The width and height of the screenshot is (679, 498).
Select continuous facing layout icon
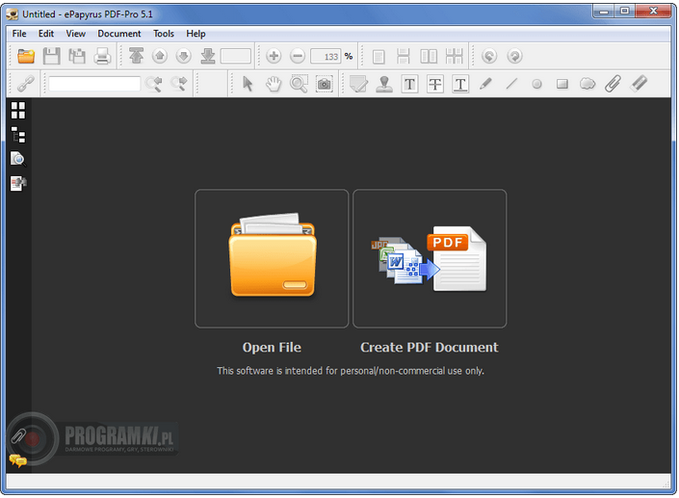455,56
